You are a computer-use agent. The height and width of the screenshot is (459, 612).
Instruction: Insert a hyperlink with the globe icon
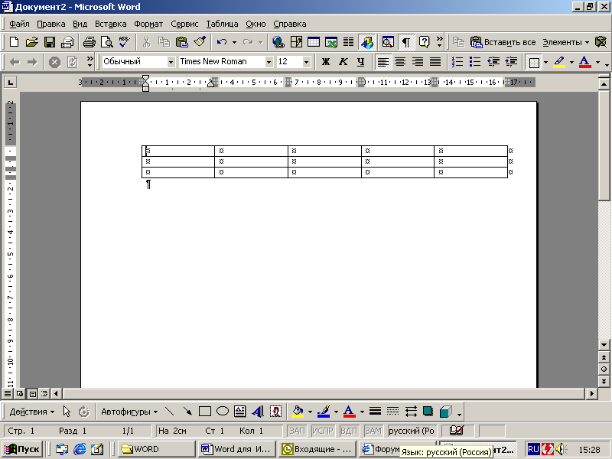(278, 42)
